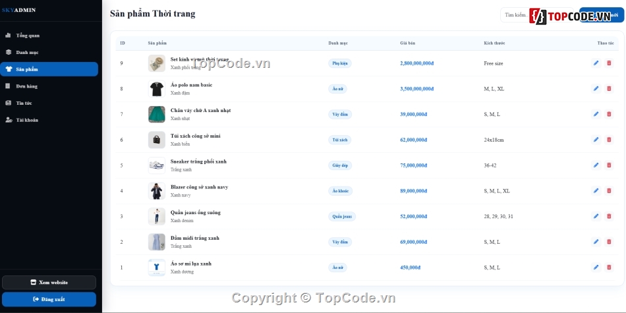Screen dimensions: 626x313
Task: Click the Kích thước column header
Action: (x=494, y=43)
